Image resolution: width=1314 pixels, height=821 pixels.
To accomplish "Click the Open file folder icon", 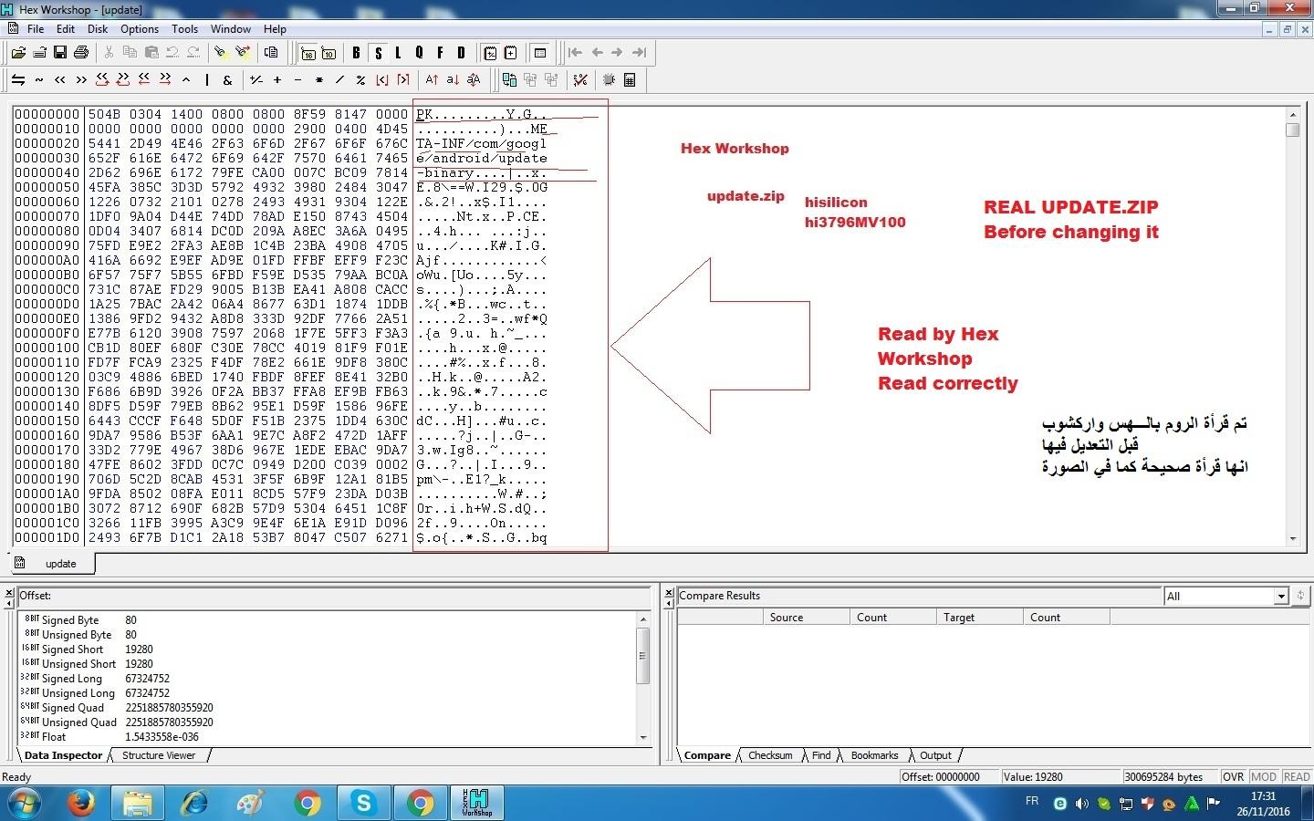I will (x=18, y=53).
